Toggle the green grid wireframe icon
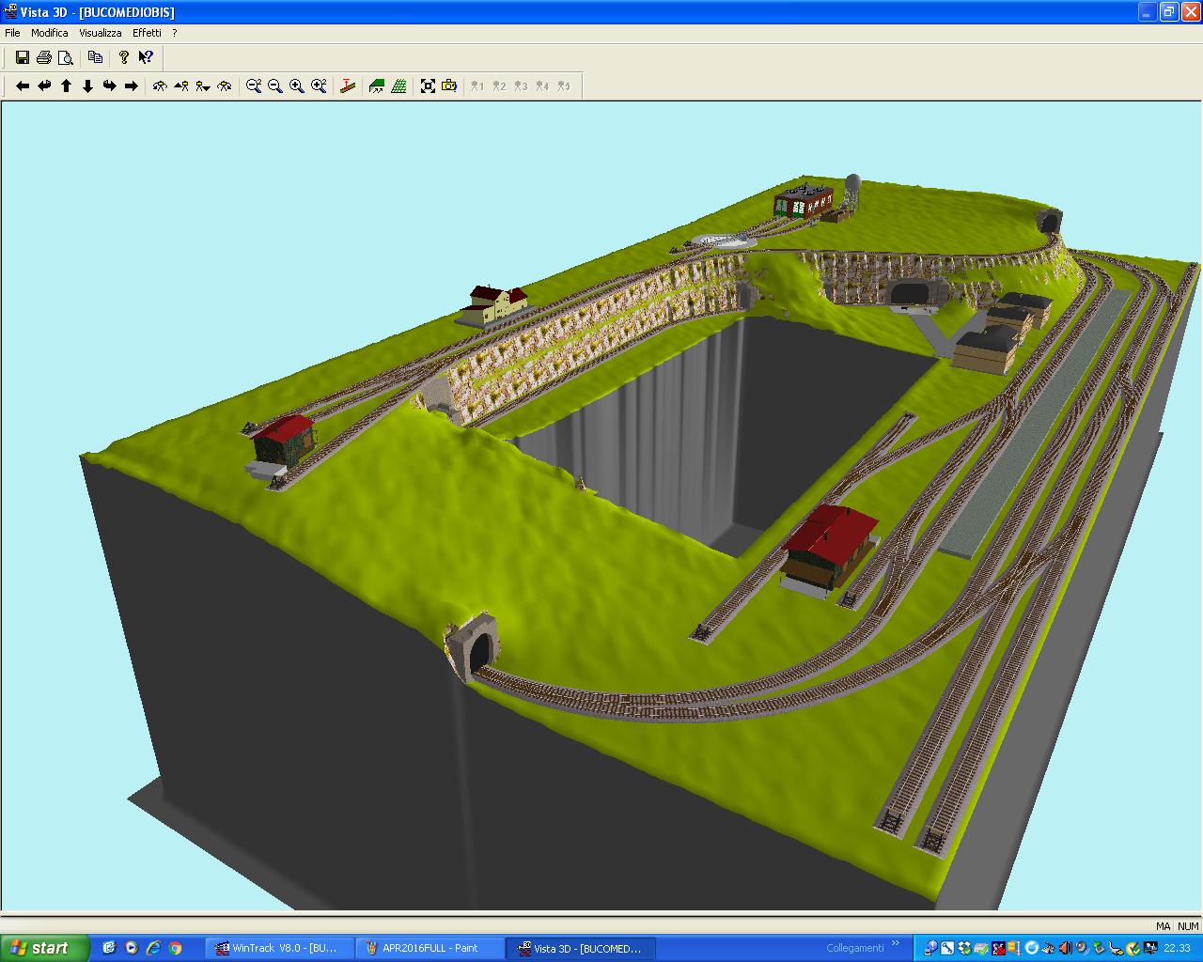1203x962 pixels. 398,86
